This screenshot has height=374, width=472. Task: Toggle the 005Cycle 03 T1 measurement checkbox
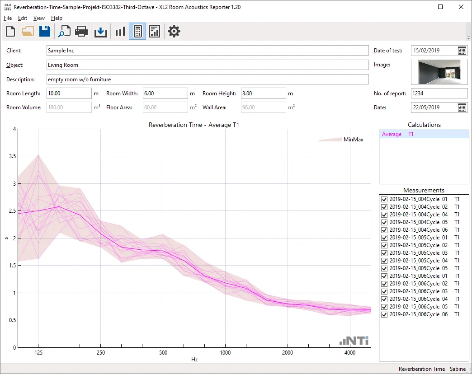pyautogui.click(x=384, y=253)
